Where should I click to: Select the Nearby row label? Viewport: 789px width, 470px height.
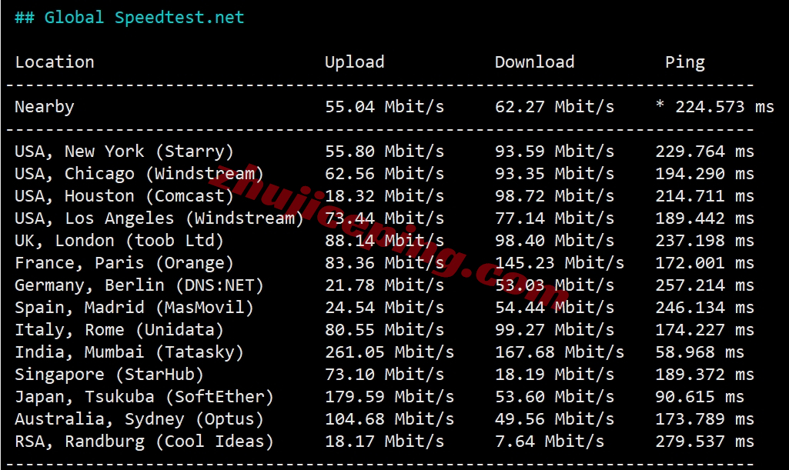[x=45, y=107]
